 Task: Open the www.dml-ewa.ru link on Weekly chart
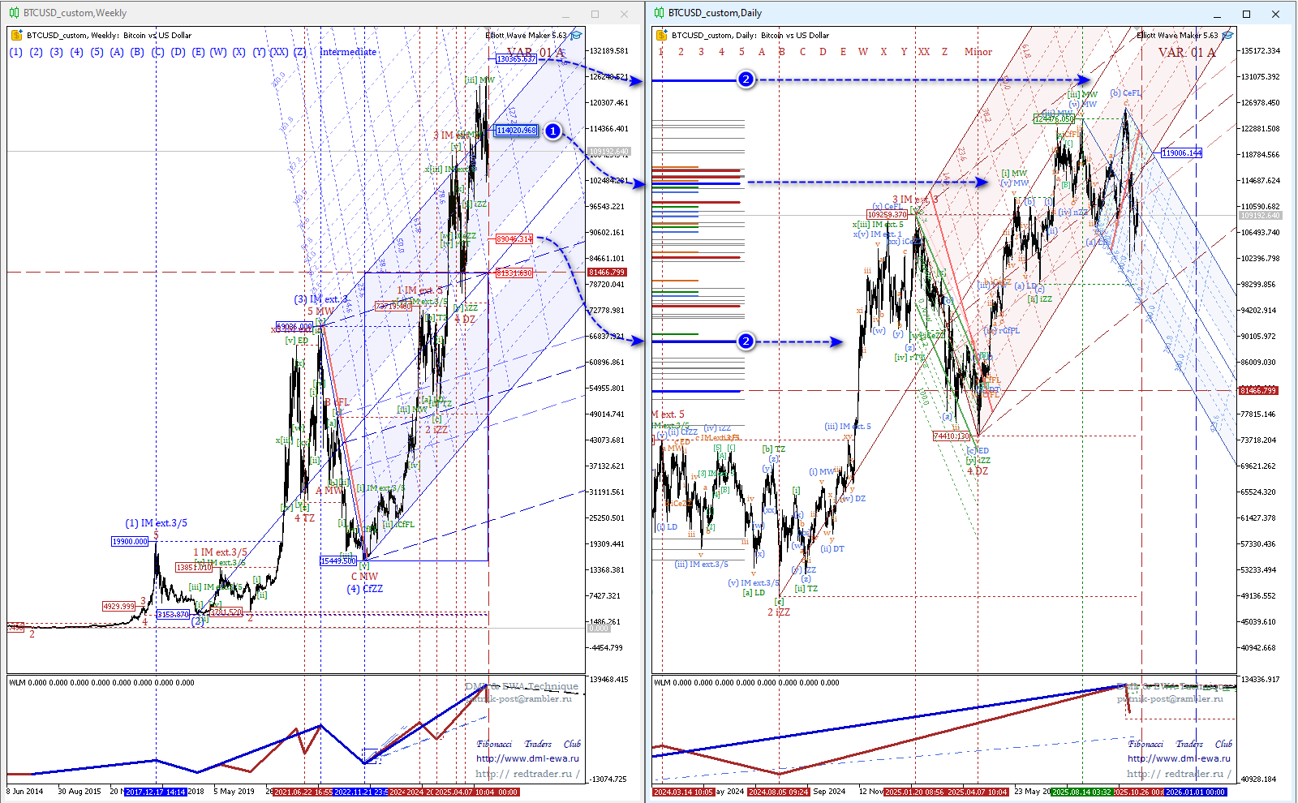(x=527, y=758)
